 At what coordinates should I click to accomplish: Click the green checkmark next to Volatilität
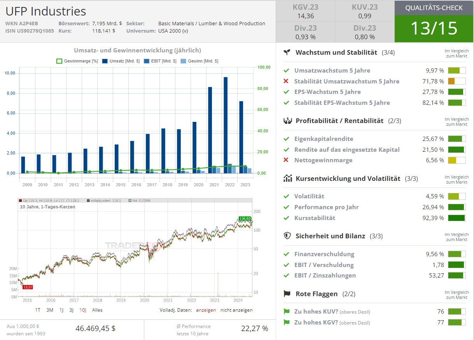(x=286, y=196)
